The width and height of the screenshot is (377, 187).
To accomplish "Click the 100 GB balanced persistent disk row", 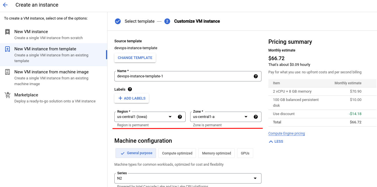I will pyautogui.click(x=322, y=103).
